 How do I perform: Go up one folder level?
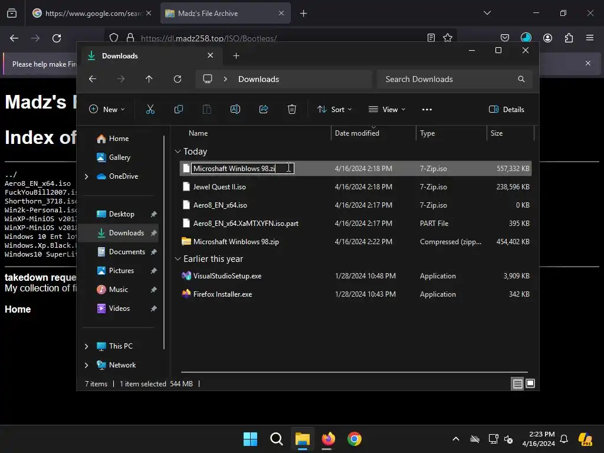coord(149,79)
